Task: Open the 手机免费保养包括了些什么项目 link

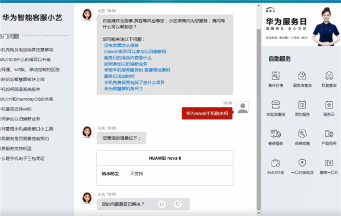Action: (134, 82)
